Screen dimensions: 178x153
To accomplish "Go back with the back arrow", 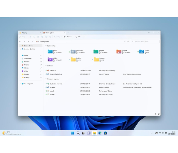I will (x=20, y=42).
